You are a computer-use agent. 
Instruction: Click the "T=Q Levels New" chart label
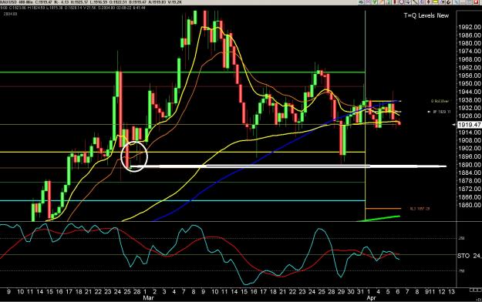click(x=426, y=15)
